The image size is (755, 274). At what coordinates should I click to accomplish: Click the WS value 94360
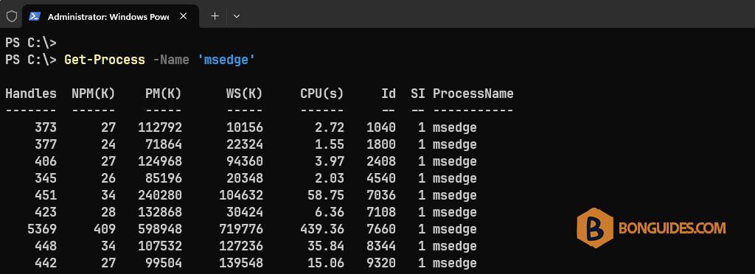245,161
